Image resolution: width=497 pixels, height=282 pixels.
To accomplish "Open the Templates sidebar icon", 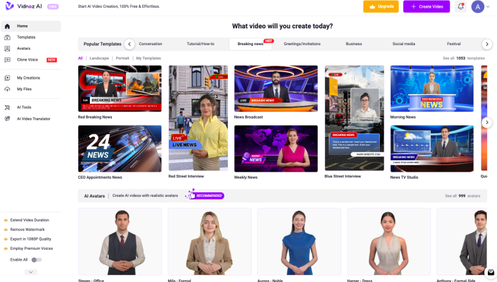I will coord(7,37).
